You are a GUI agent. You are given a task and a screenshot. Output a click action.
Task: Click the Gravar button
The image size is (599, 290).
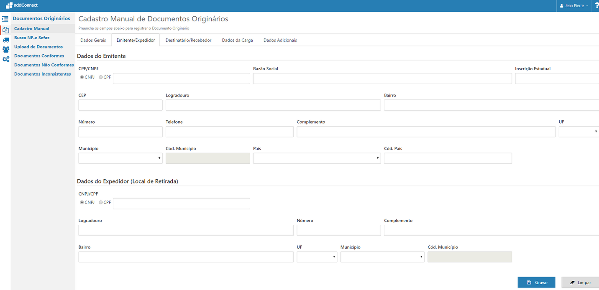[536, 282]
